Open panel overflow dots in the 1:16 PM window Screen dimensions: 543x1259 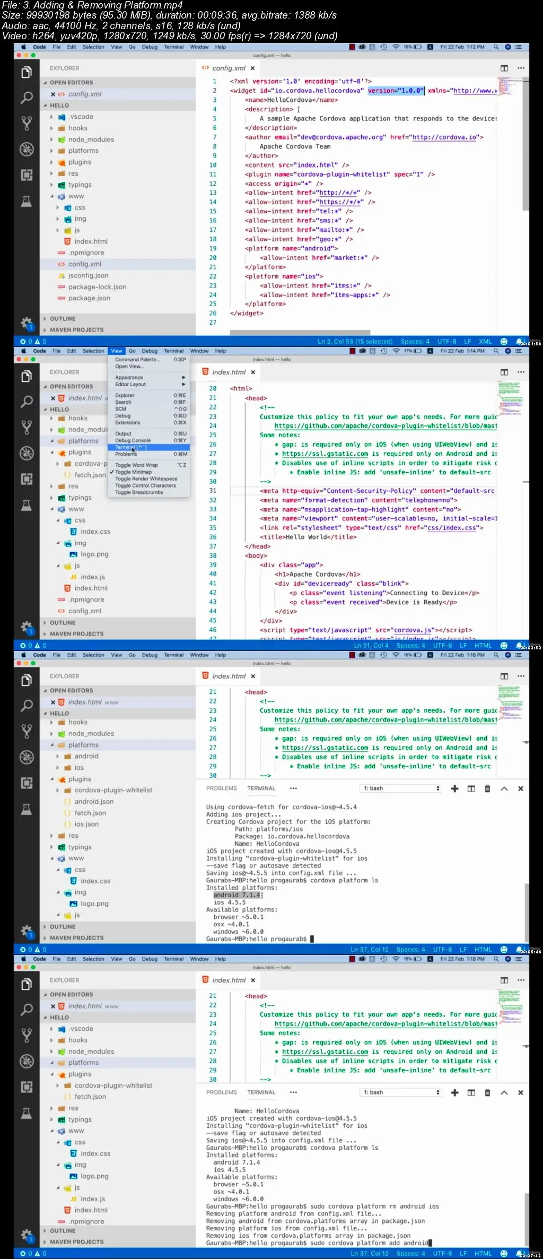point(293,788)
